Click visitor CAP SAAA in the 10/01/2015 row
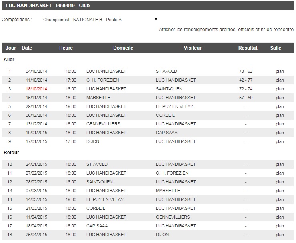Screen dimensions: 296x243 [167, 133]
